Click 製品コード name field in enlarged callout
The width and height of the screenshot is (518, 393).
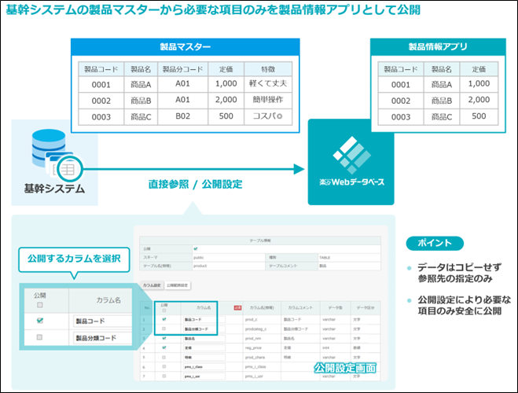[x=102, y=321]
